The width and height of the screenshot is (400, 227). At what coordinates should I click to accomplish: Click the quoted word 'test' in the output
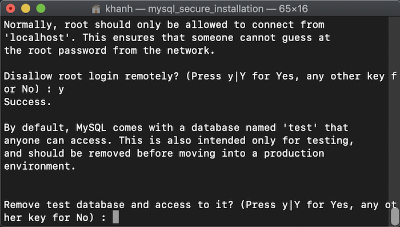[x=300, y=128]
